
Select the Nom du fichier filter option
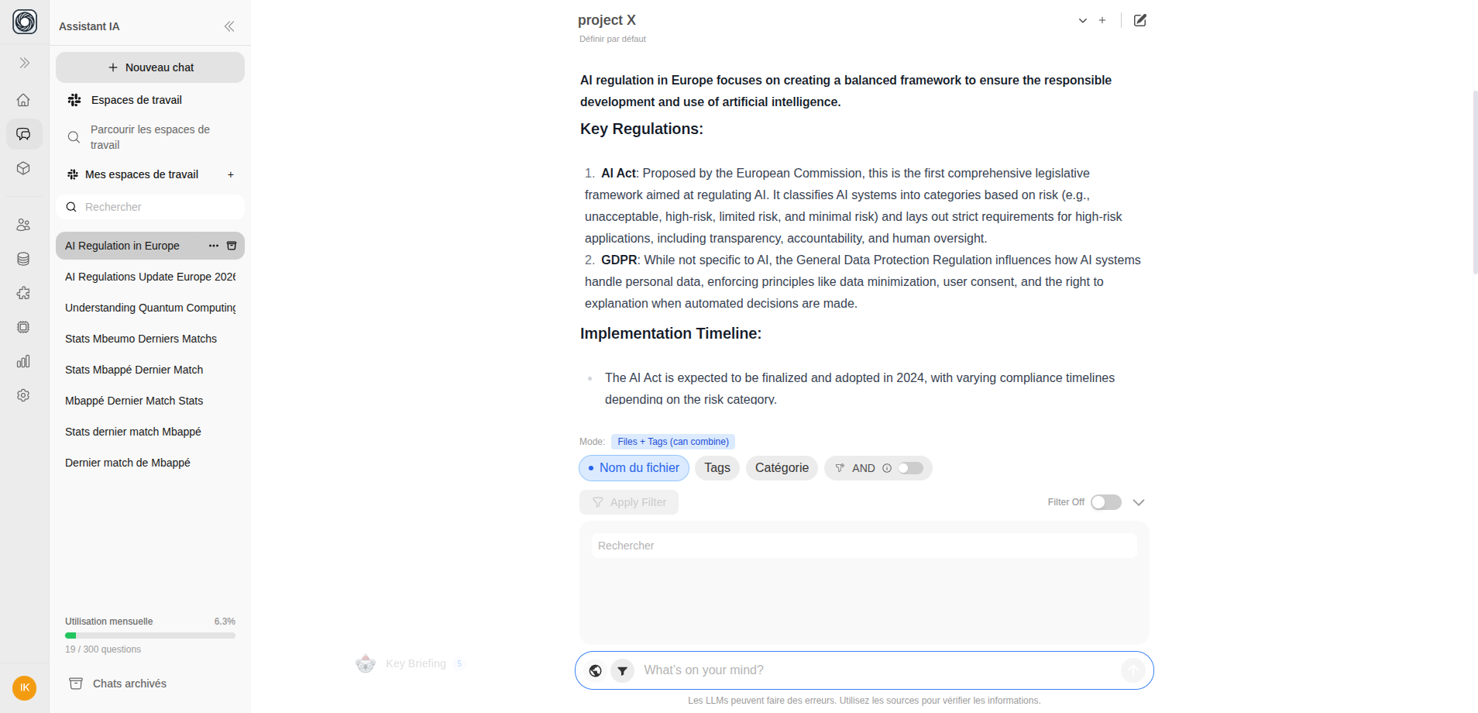634,468
